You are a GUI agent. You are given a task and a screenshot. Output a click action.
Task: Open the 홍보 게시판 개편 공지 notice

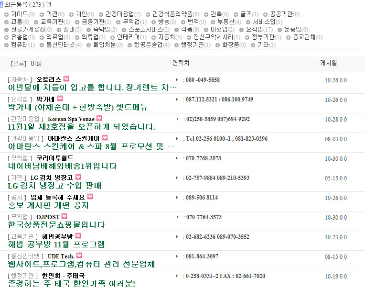(x=48, y=205)
